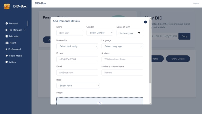
Task: Click the Mother's Maiden Name field
Action: (x=122, y=72)
